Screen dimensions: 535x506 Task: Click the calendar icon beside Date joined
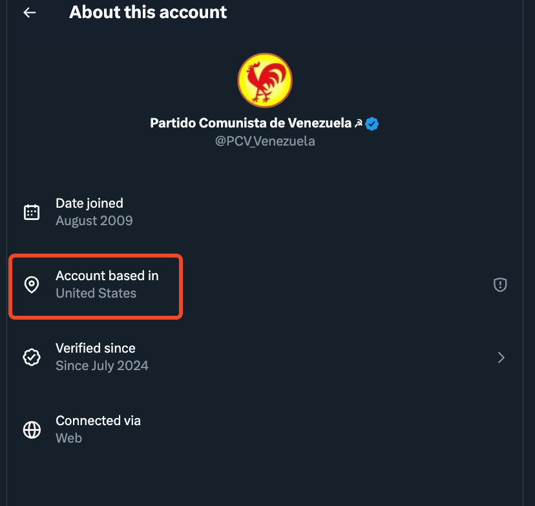32,212
